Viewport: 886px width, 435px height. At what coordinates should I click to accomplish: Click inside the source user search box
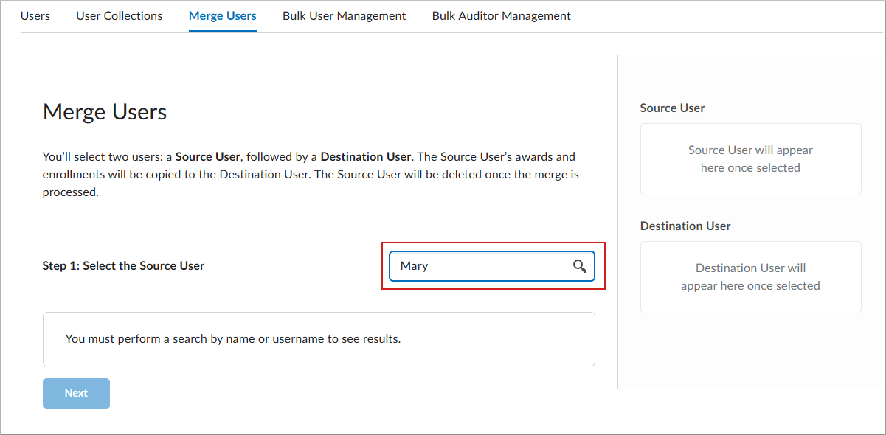pos(480,265)
